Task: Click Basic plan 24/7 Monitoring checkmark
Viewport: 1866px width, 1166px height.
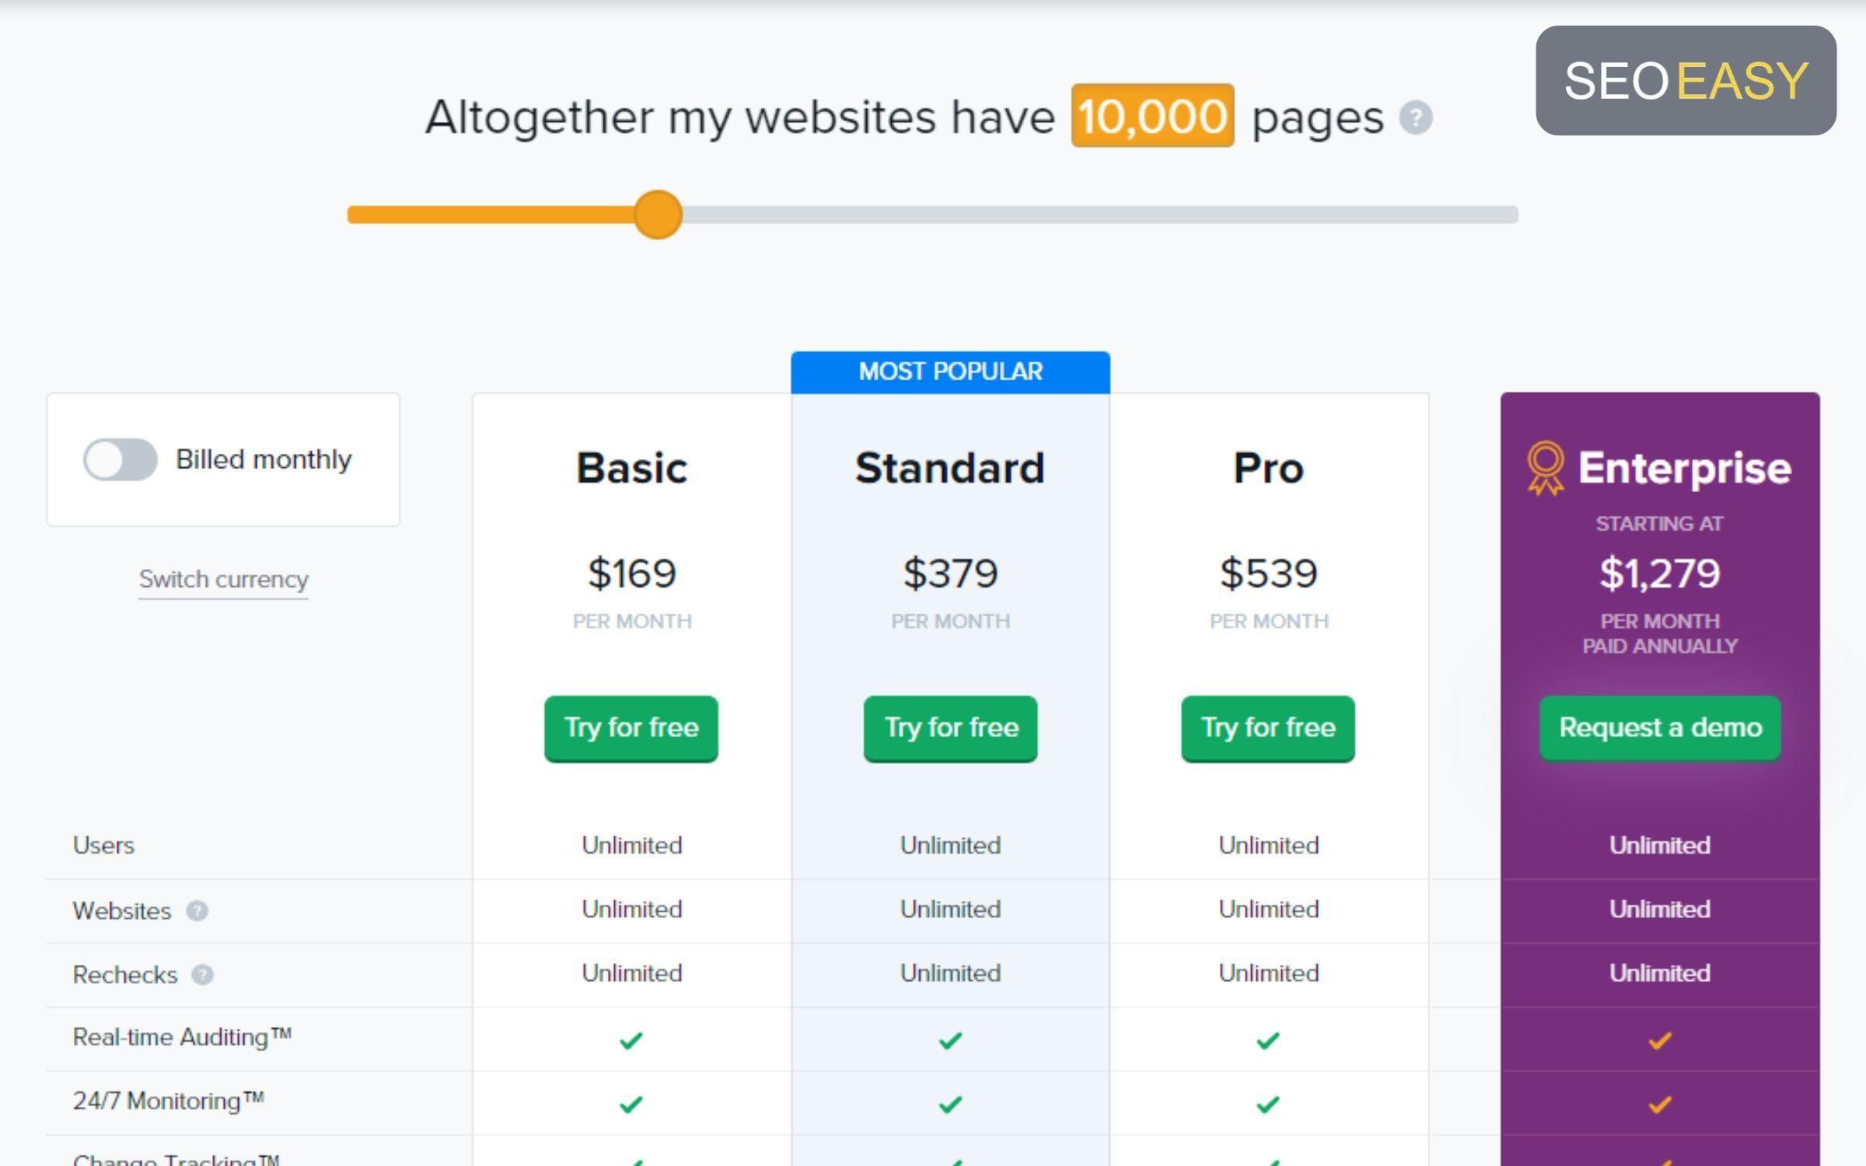Action: [x=631, y=1104]
